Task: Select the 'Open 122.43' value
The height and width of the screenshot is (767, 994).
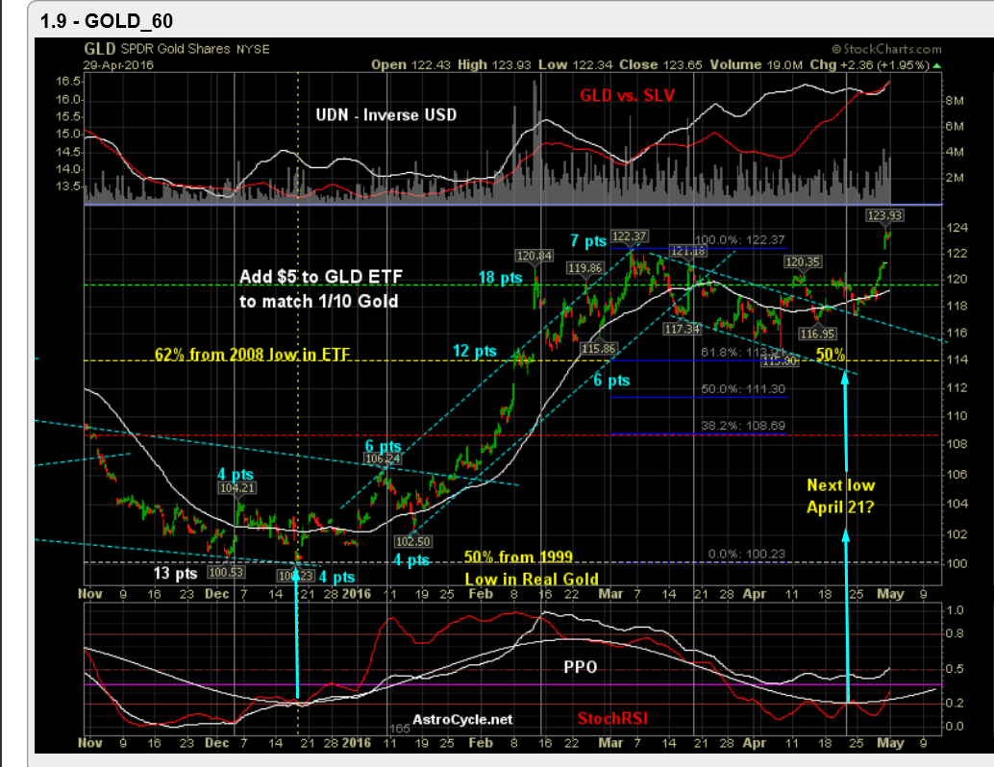Action: [410, 64]
